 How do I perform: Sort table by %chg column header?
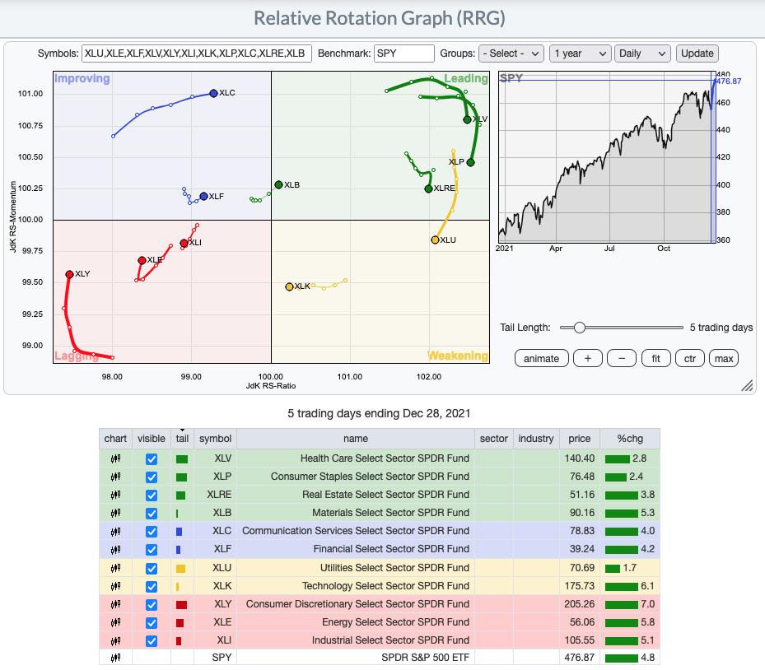[630, 439]
